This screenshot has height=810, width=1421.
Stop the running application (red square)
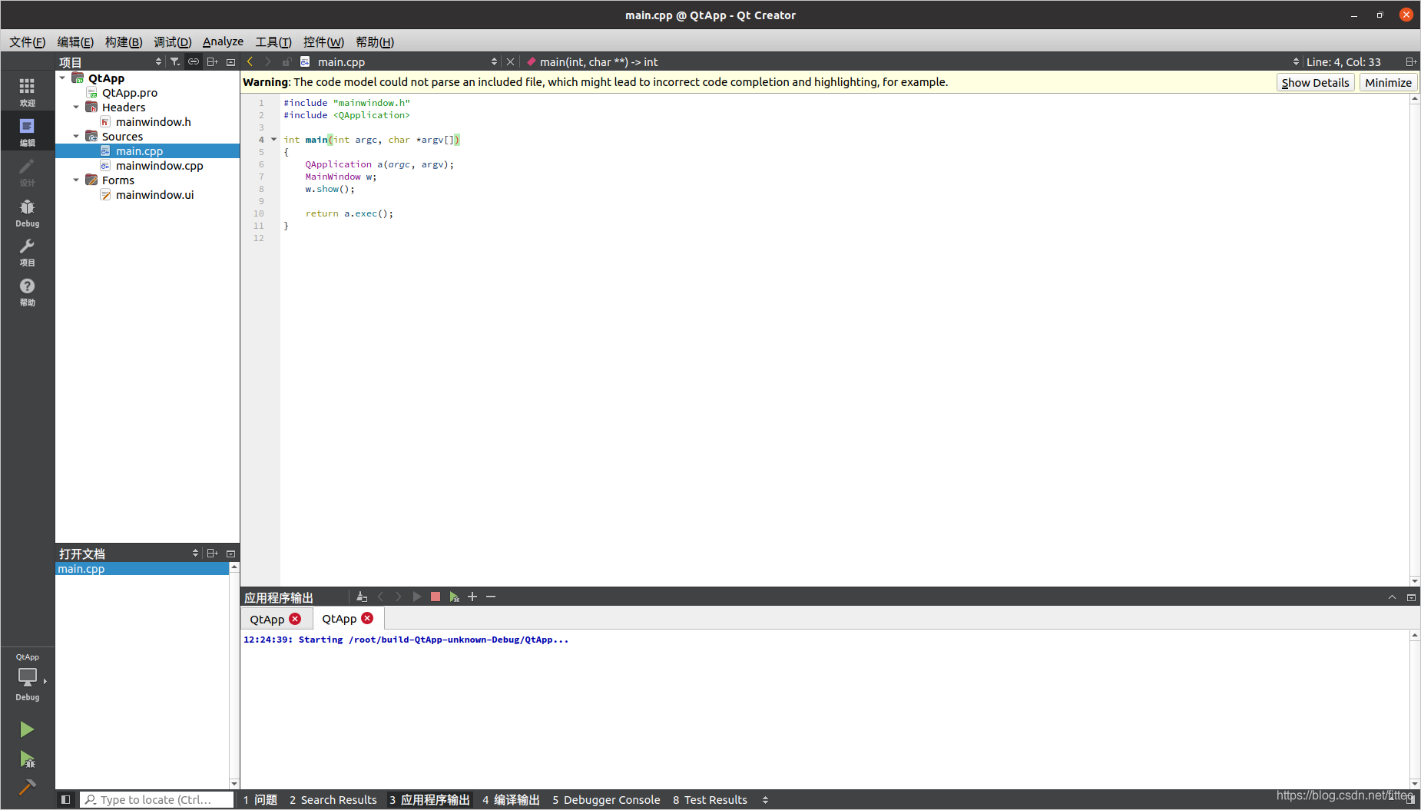click(x=436, y=597)
